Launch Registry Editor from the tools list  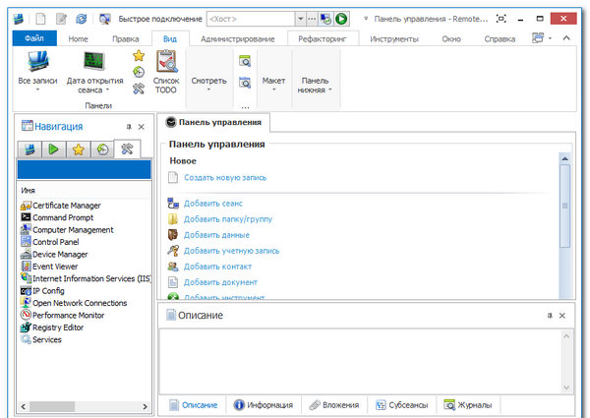tap(58, 328)
